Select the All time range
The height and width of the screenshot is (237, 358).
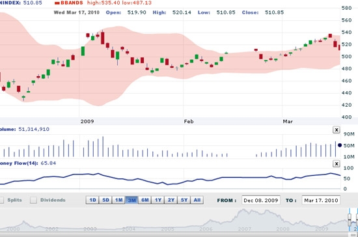point(197,200)
